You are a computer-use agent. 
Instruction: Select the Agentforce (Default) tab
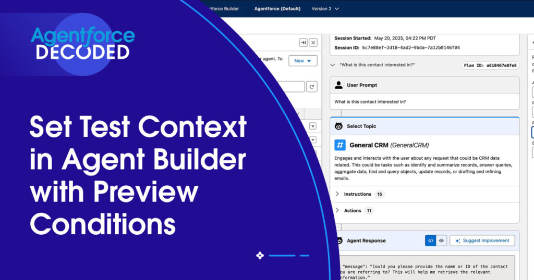277,9
